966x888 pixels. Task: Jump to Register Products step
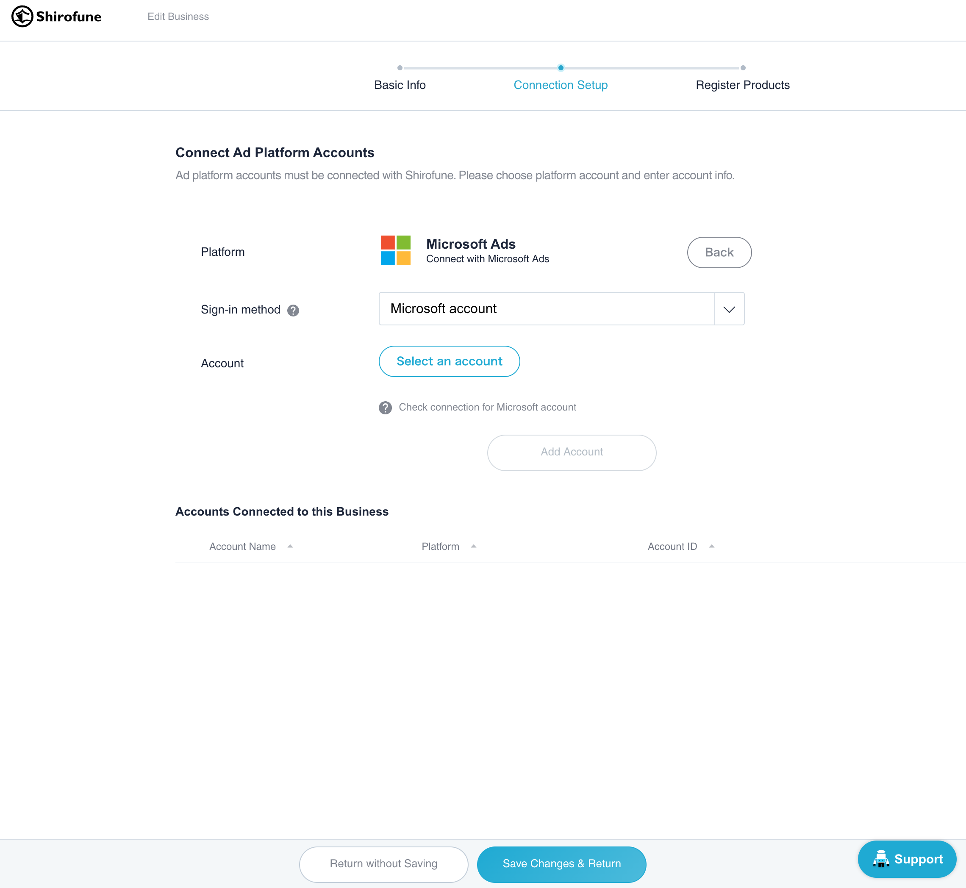tap(743, 85)
